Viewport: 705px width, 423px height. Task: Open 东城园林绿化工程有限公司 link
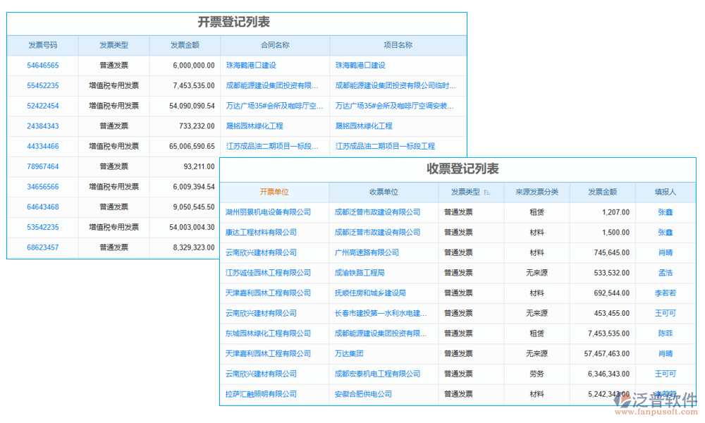tap(268, 333)
